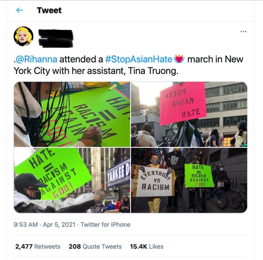The height and width of the screenshot is (260, 263).
Task: Click the back arrow icon
Action: [20, 10]
